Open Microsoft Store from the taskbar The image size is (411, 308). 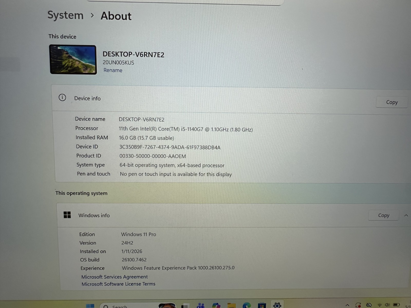262,305
